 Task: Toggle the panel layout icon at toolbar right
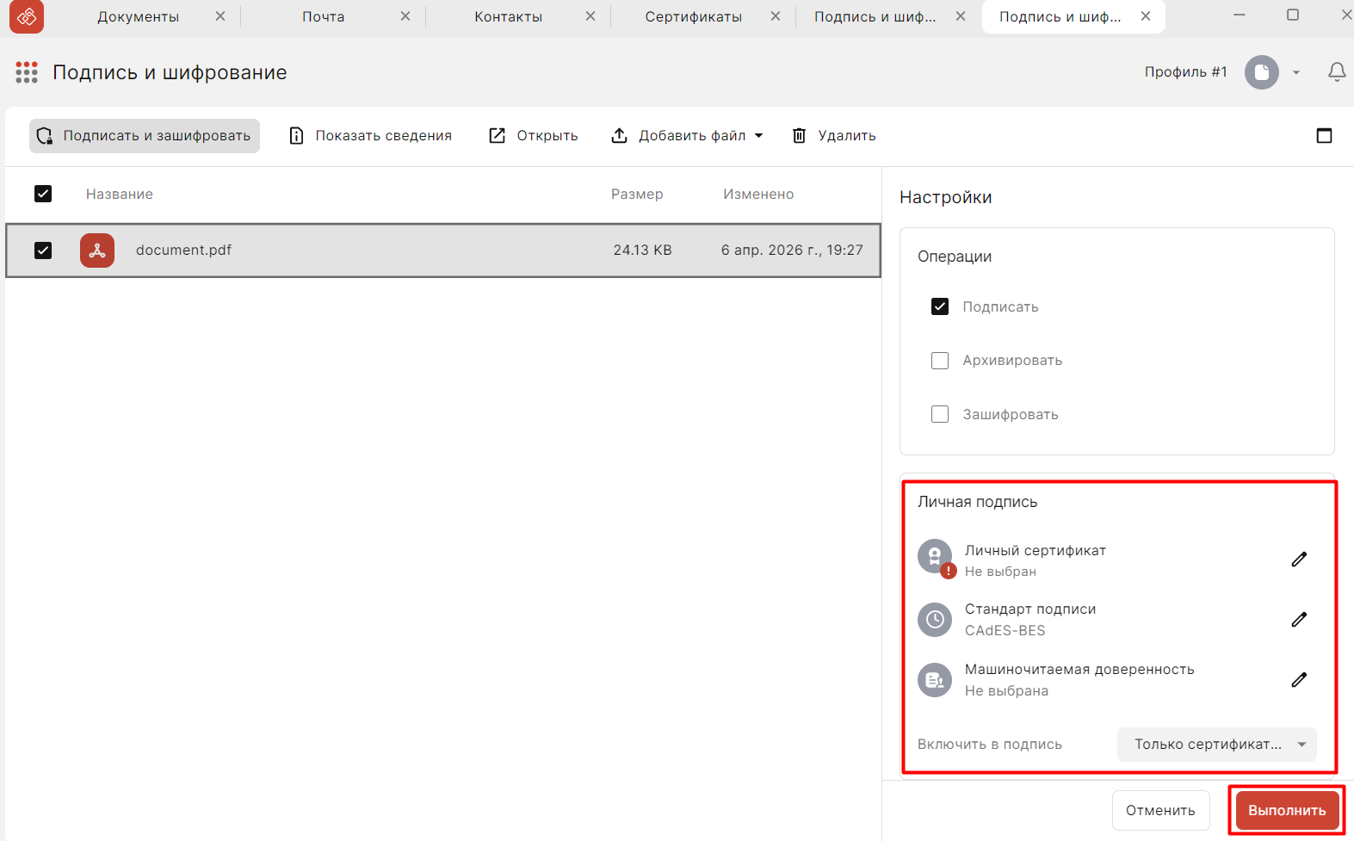(x=1324, y=136)
